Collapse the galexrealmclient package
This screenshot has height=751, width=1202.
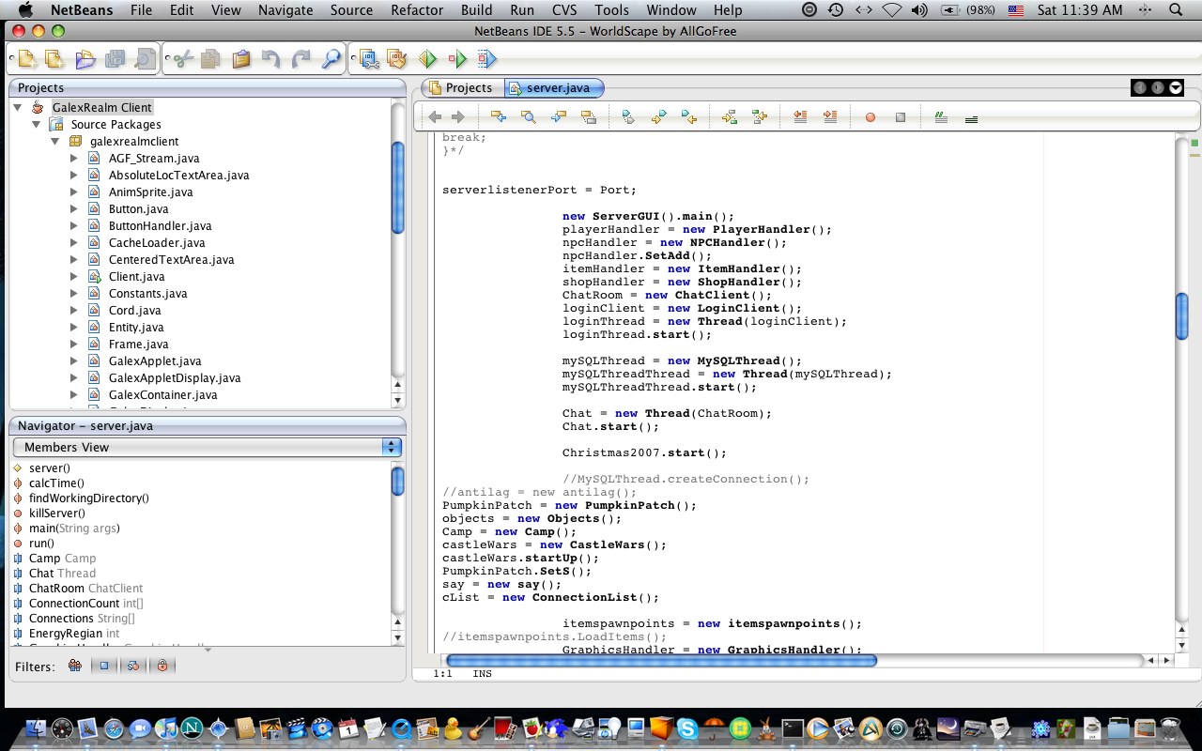[x=54, y=142]
